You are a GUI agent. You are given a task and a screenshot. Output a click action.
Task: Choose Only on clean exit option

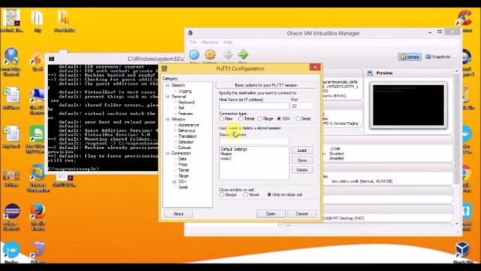[x=269, y=195]
